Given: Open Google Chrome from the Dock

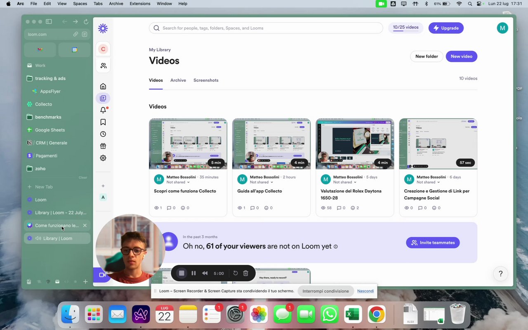Looking at the screenshot, I should [x=377, y=315].
